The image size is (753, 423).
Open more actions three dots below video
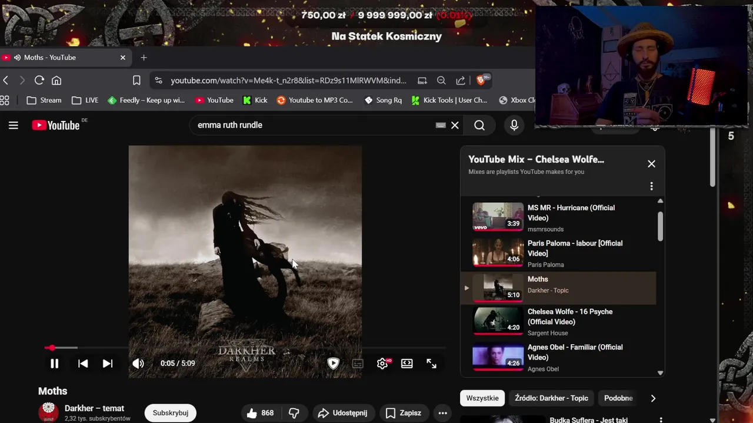click(443, 413)
